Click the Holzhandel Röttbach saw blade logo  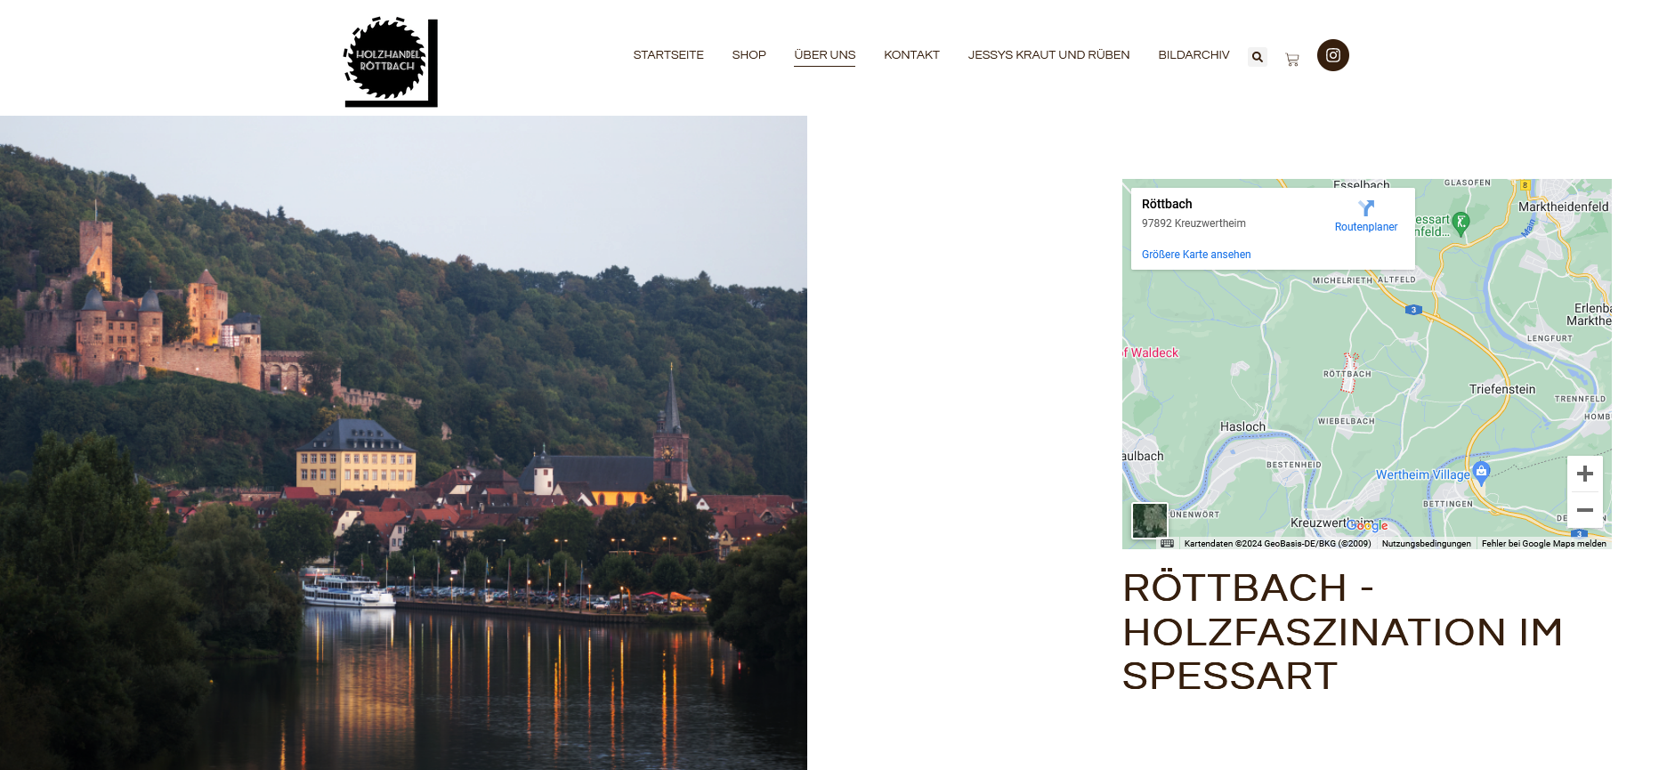pyautogui.click(x=390, y=62)
